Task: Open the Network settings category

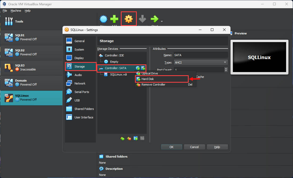Action: 80,83
